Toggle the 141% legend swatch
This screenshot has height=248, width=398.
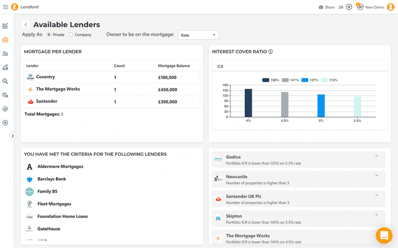point(285,80)
